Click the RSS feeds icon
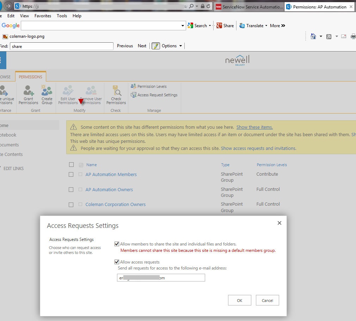Screen dimensions: 356x321 pyautogui.click(x=329, y=37)
